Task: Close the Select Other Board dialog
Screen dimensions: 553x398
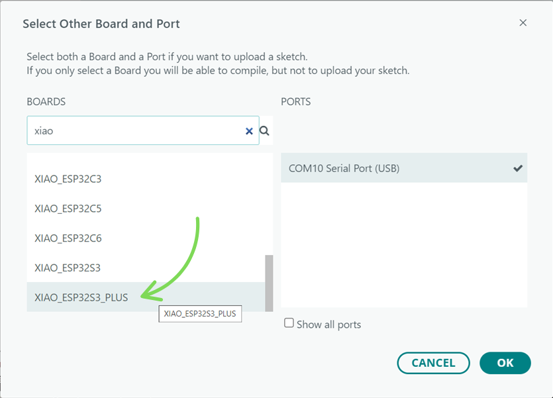Action: point(523,23)
